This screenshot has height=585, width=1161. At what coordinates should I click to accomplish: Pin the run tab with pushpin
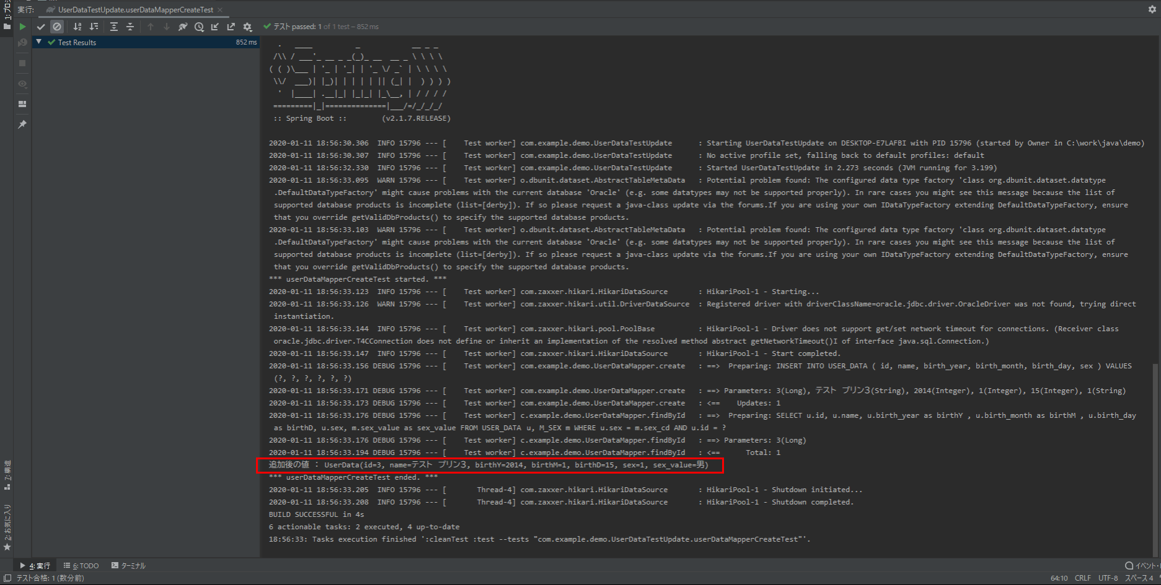click(22, 124)
